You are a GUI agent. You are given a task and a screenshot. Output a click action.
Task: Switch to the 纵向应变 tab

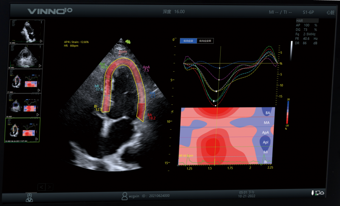tap(188, 41)
